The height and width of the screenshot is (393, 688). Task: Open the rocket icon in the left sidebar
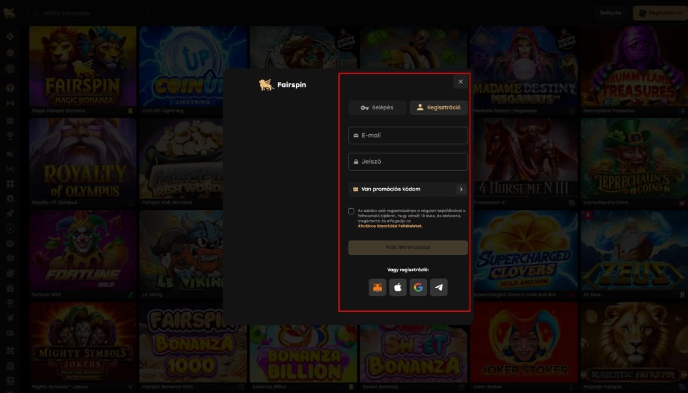pyautogui.click(x=10, y=213)
